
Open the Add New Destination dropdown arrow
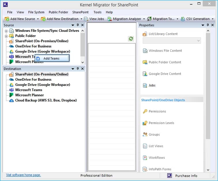pyautogui.click(x=81, y=19)
